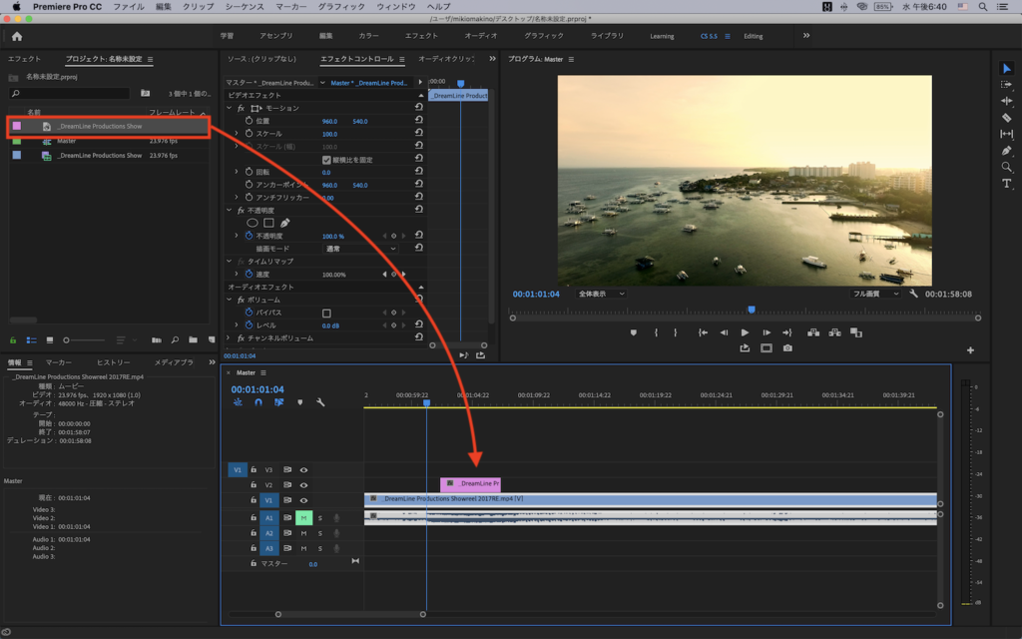Click the ellipse mask tool under 不透明度
The height and width of the screenshot is (639, 1022).
coord(253,223)
